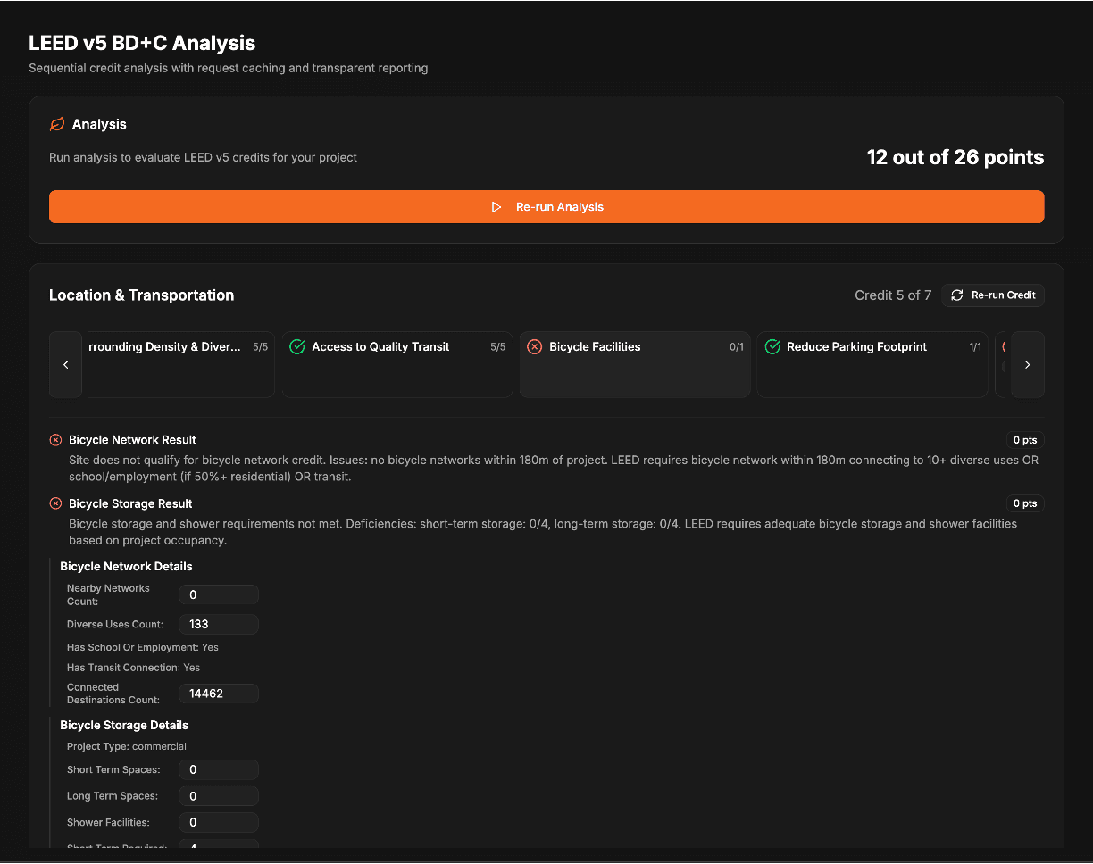The width and height of the screenshot is (1093, 864).
Task: Click the Nearby Networks Count field
Action: (219, 595)
